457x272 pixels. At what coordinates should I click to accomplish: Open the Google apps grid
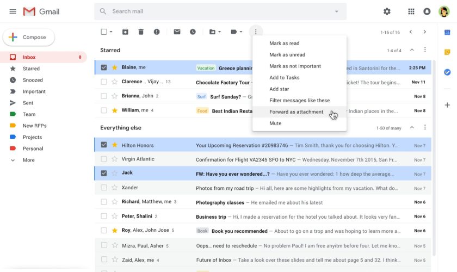pos(411,11)
